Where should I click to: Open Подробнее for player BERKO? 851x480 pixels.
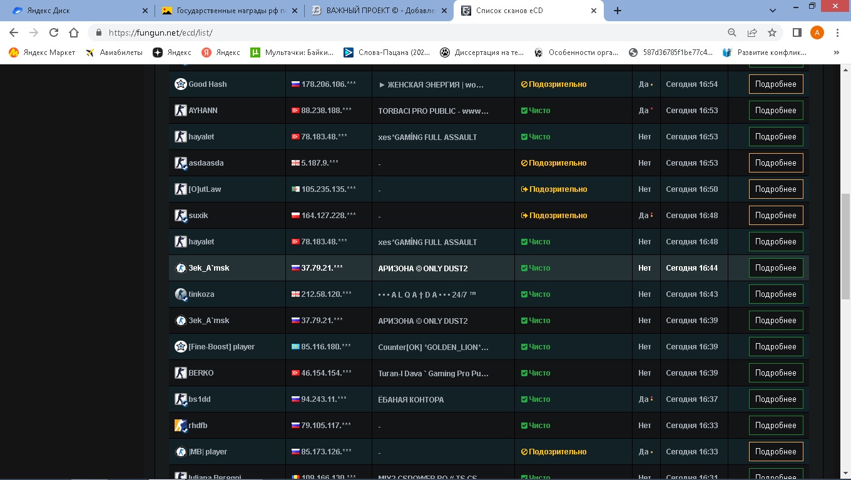click(x=775, y=373)
